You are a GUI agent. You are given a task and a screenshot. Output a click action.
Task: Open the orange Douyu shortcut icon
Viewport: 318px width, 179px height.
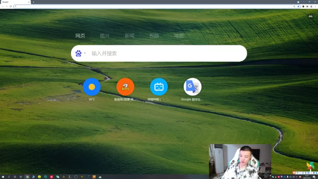[x=125, y=87]
